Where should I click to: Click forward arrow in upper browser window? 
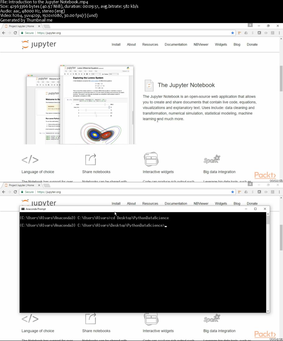pos(9,33)
